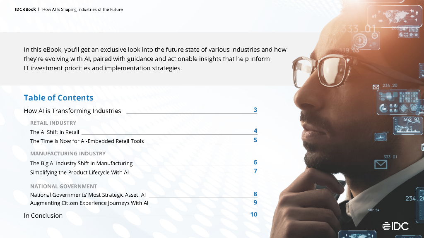The width and height of the screenshot is (424, 238).
Task: Click the large envelope icon below 333.01
Action: click(381, 164)
